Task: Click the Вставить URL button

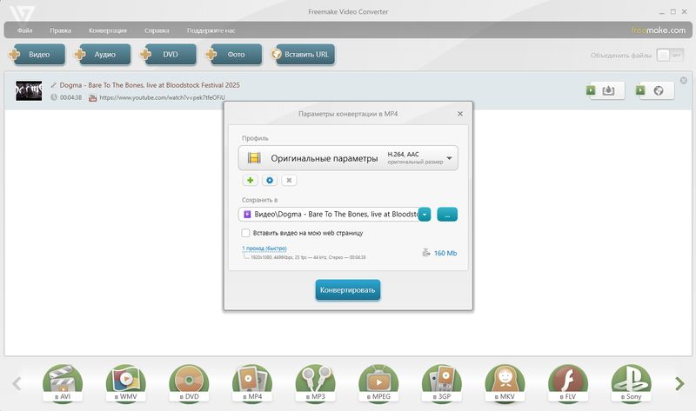Action: [x=303, y=55]
